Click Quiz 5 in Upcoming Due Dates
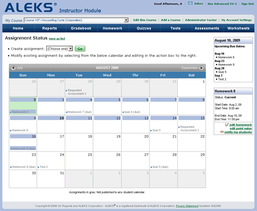The image size is (257, 211). [222, 72]
